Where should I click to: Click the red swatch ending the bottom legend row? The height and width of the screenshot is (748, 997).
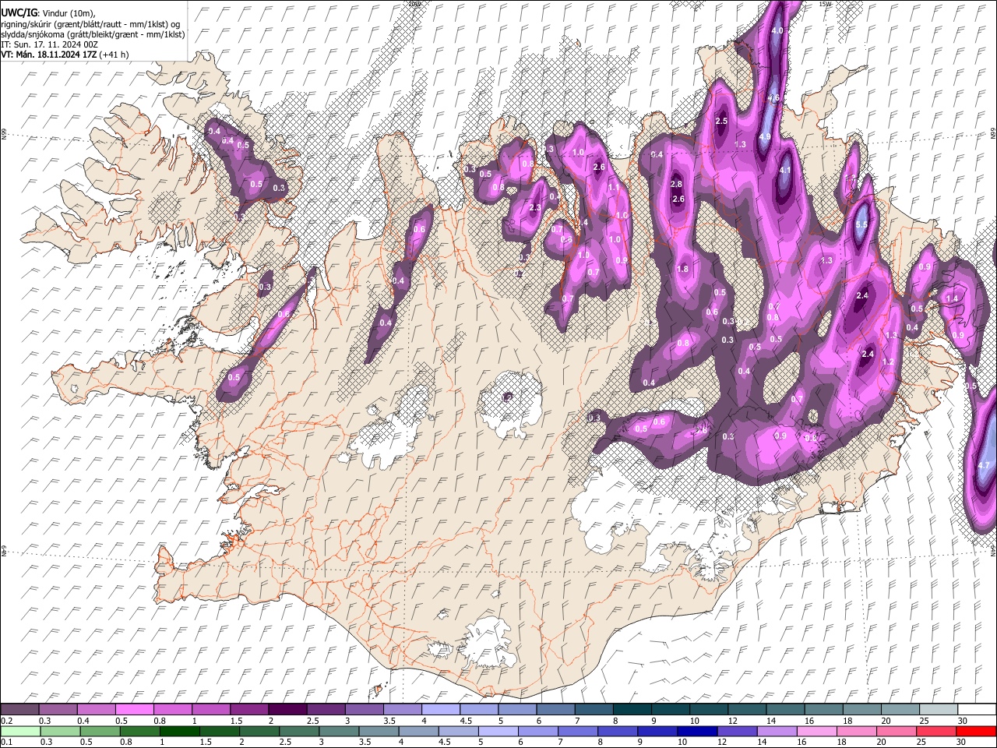[x=975, y=731]
